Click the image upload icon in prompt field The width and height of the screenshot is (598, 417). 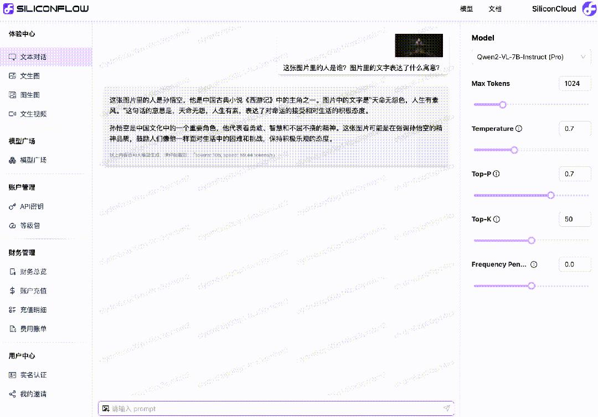click(x=106, y=408)
